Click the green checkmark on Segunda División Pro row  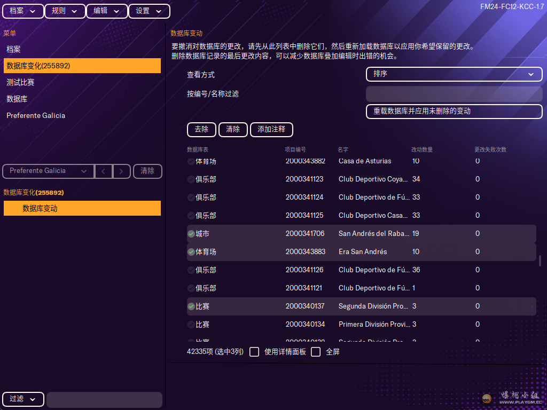191,306
